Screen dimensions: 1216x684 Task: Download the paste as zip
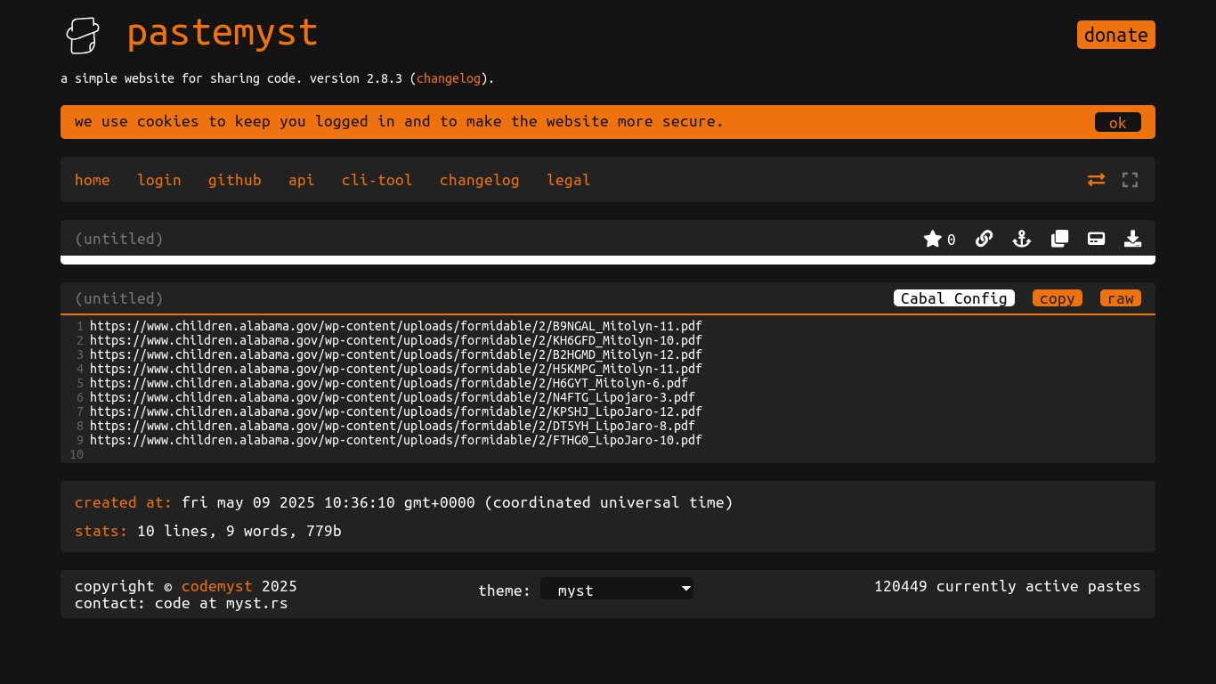(1132, 239)
